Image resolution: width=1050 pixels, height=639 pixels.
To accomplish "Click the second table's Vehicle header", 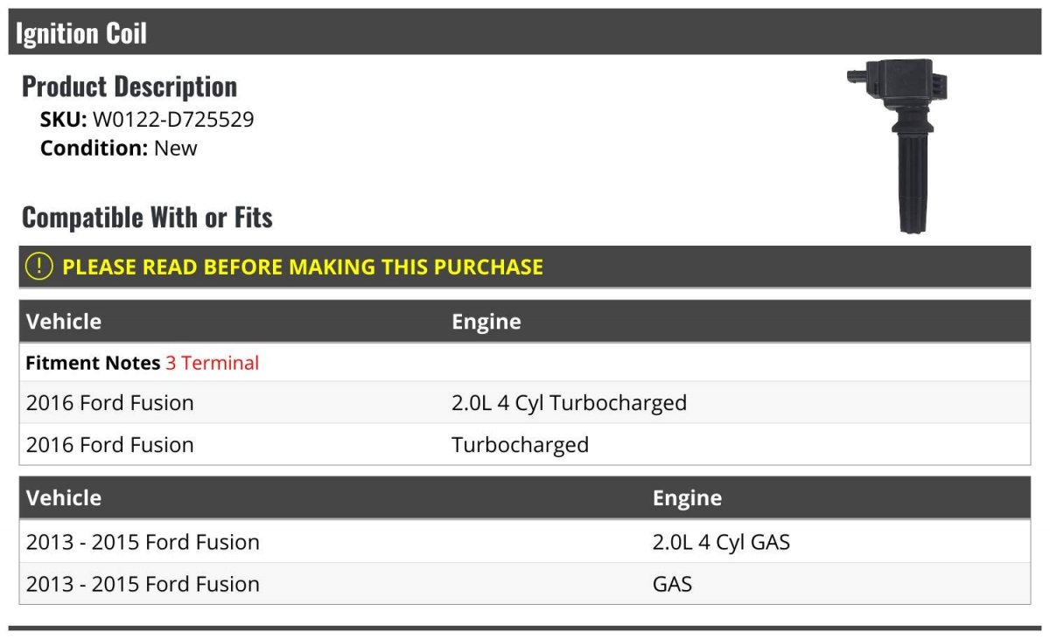I will 64,498.
